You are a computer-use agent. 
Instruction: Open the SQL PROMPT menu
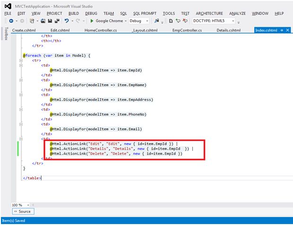(145, 13)
